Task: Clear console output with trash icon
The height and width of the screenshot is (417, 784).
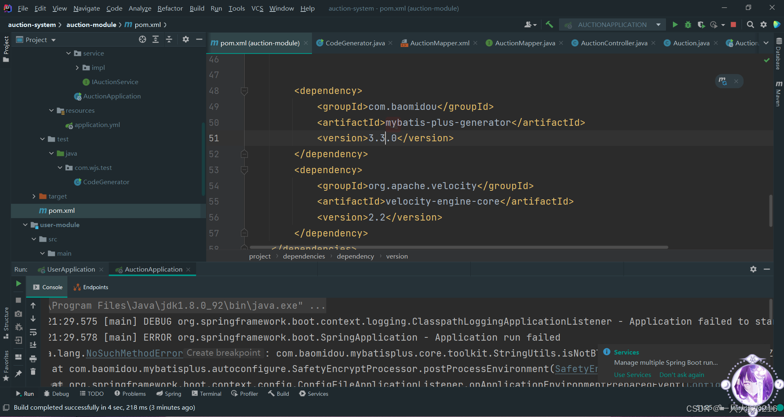Action: (33, 372)
